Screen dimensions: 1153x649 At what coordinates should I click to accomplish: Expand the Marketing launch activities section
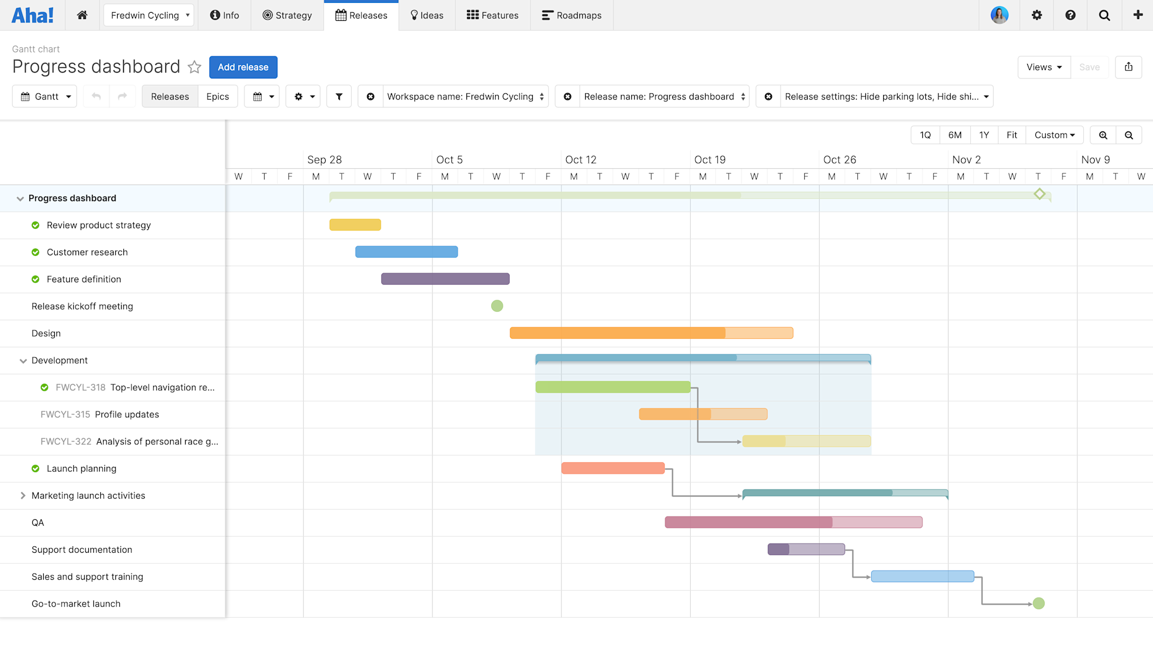(x=22, y=496)
